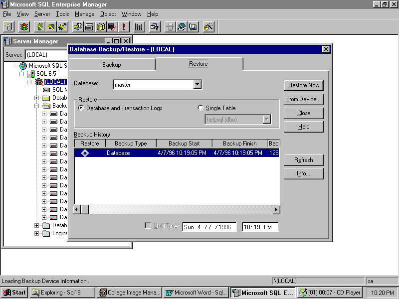
Task: Switch to the Backup tab
Action: coord(112,65)
